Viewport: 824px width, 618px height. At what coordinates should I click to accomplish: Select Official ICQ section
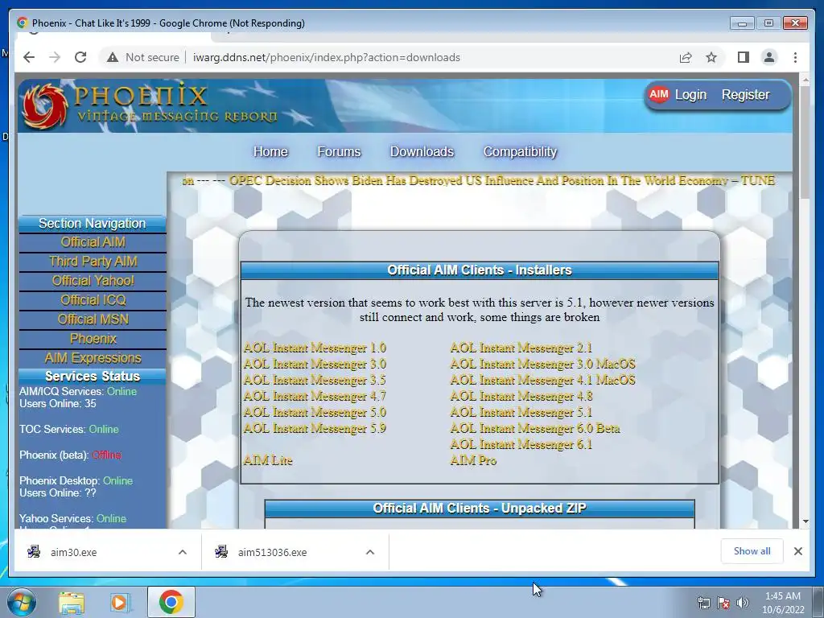(93, 300)
